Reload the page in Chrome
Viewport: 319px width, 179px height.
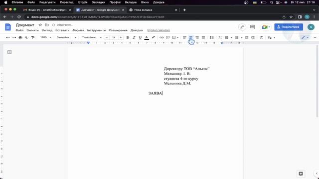[x=19, y=17]
